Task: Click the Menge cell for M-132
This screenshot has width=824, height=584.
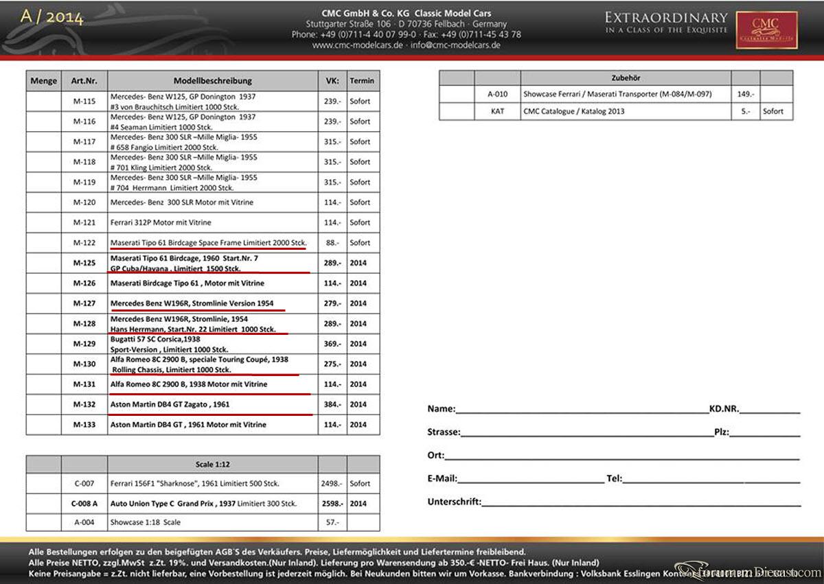Action: click(44, 405)
